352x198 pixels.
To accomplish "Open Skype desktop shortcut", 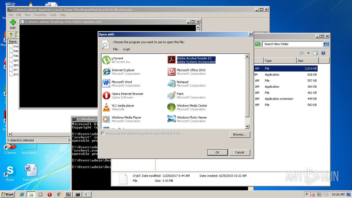I will point(10,173).
